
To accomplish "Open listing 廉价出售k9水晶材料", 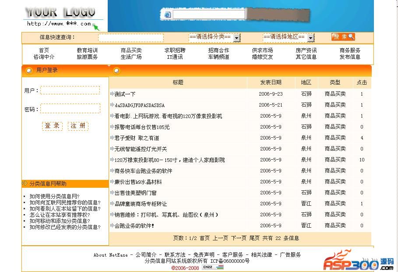I will [138, 182].
